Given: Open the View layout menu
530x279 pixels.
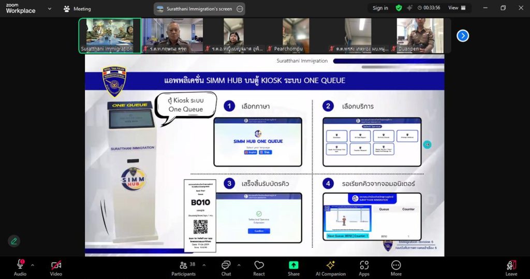Looking at the screenshot, I should click(x=456, y=8).
